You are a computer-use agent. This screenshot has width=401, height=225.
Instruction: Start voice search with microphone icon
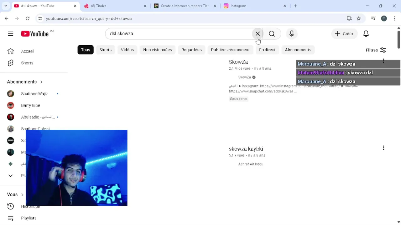292,34
